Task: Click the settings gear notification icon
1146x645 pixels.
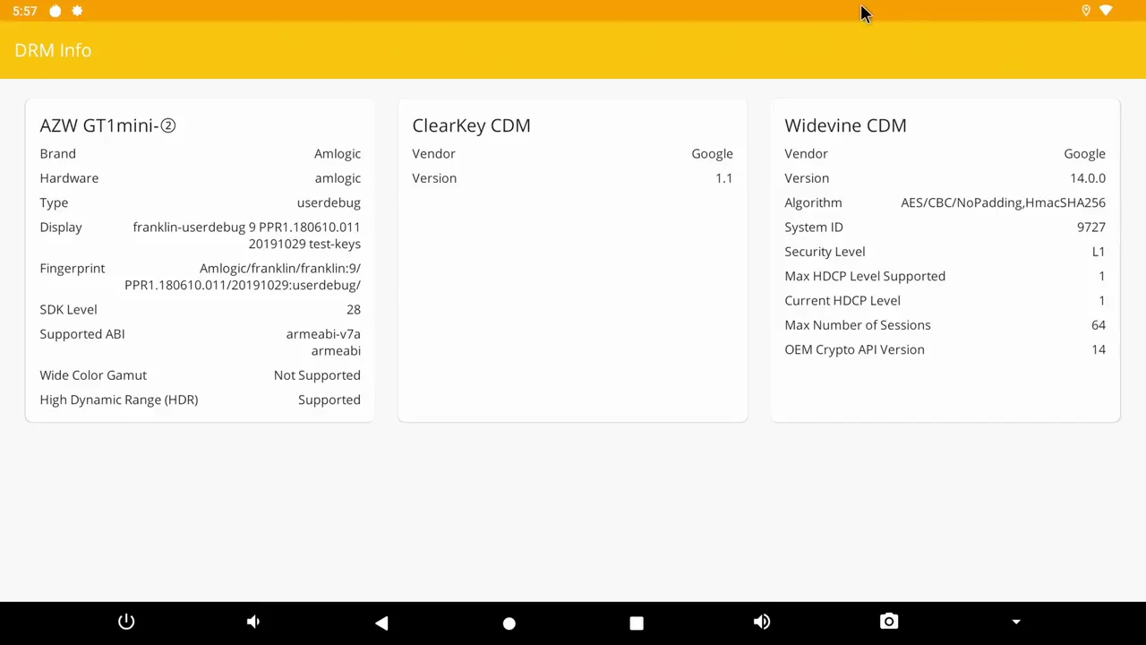Action: (77, 11)
